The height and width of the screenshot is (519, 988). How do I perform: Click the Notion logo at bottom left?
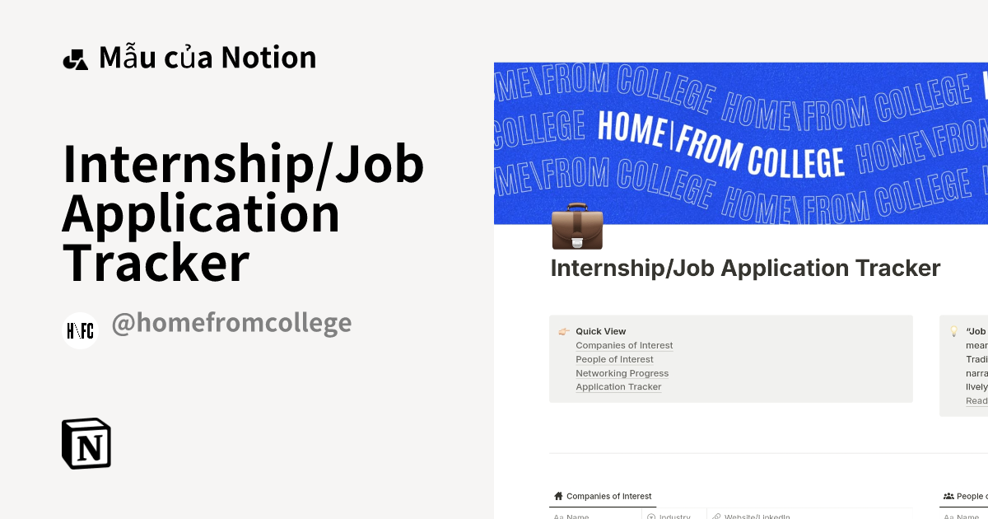point(86,444)
